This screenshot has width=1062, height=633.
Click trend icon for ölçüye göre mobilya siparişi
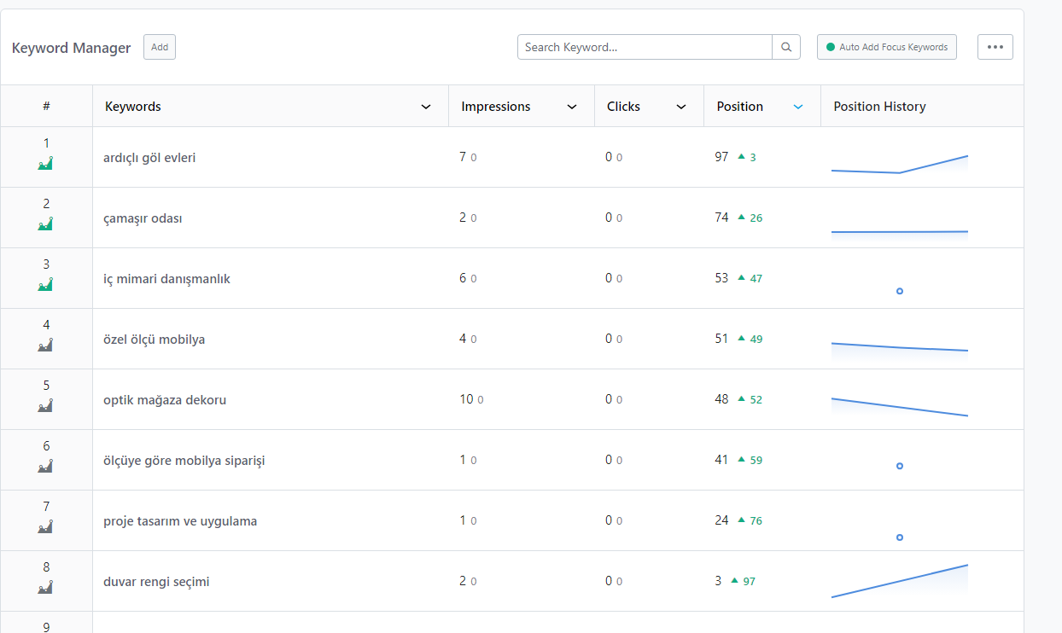[x=46, y=466]
